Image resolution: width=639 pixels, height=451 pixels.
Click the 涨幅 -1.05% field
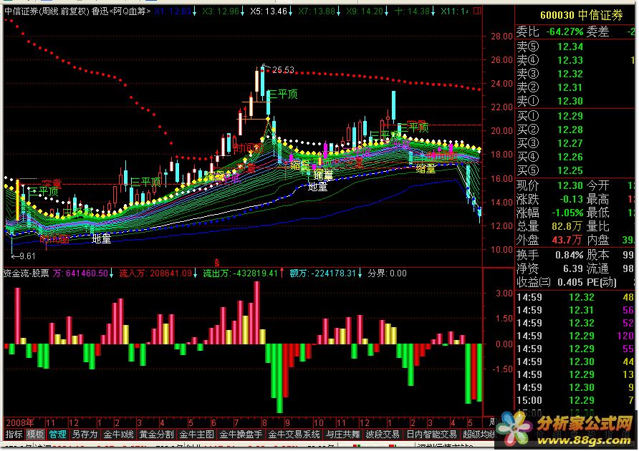click(550, 213)
